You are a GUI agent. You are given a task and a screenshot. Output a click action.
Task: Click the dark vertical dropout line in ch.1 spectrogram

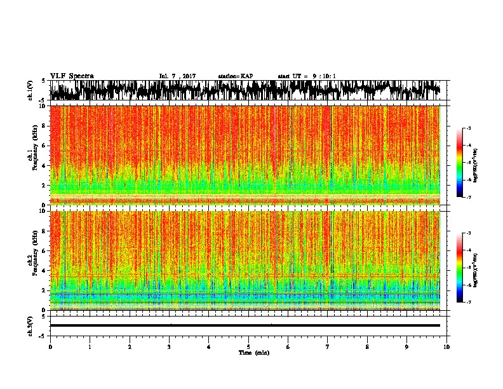click(x=331, y=155)
